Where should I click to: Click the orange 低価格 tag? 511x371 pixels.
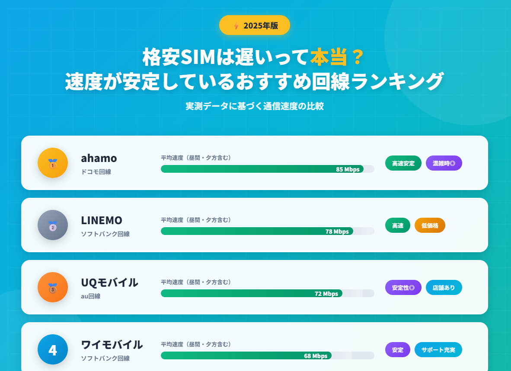(x=430, y=225)
